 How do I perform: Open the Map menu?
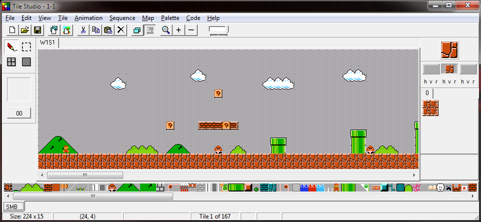click(148, 18)
